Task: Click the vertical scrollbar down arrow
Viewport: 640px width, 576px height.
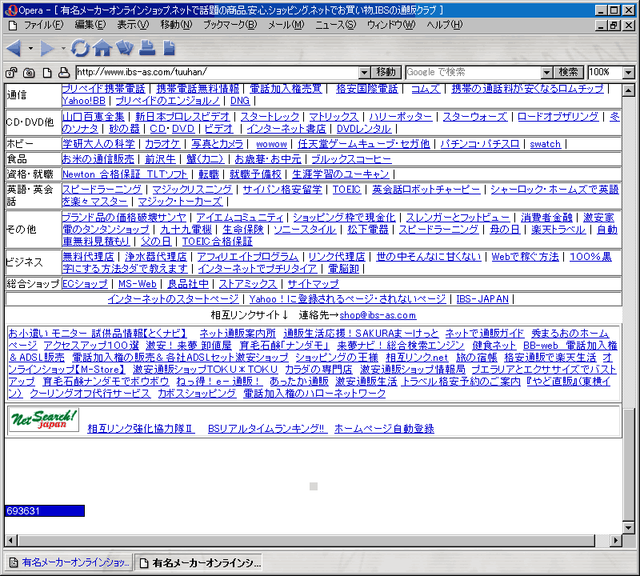Action: 629,527
